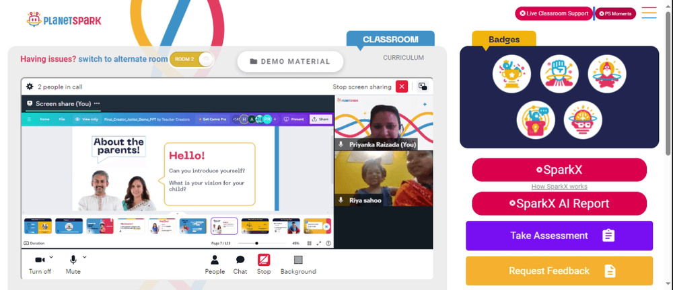Click Get Canva Pro button
Screen dimensions: 673x290
tap(212, 119)
